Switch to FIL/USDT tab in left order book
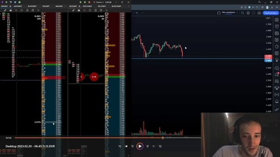This screenshot has width=280, height=157. [46, 6]
